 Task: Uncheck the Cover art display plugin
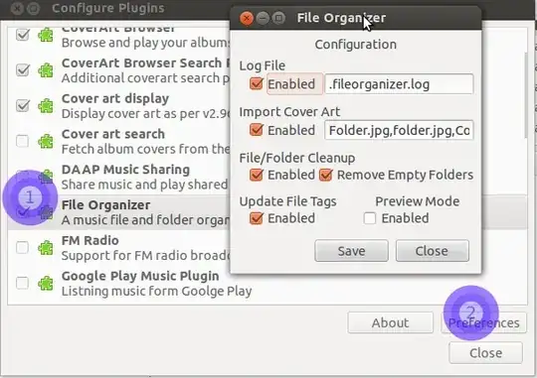(23, 105)
